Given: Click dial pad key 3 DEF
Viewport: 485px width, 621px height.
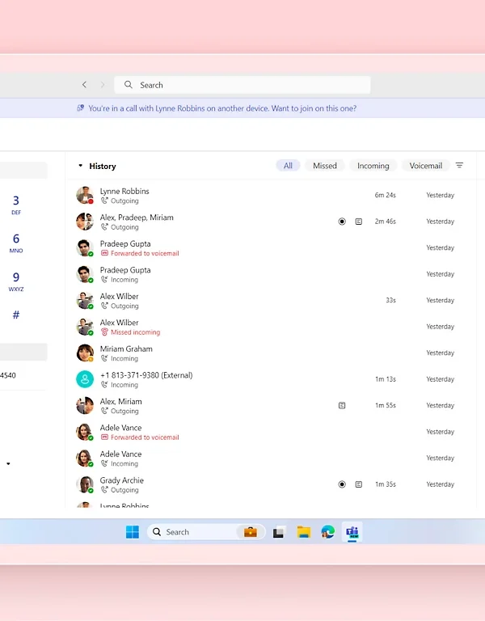Looking at the screenshot, I should point(16,205).
